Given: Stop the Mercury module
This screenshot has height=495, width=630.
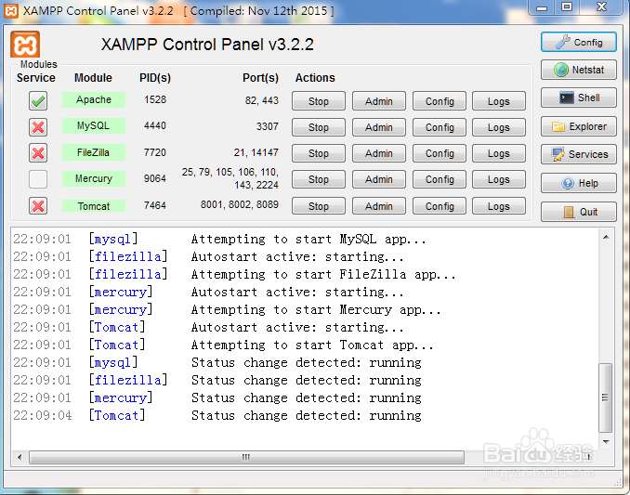Looking at the screenshot, I should (x=318, y=179).
